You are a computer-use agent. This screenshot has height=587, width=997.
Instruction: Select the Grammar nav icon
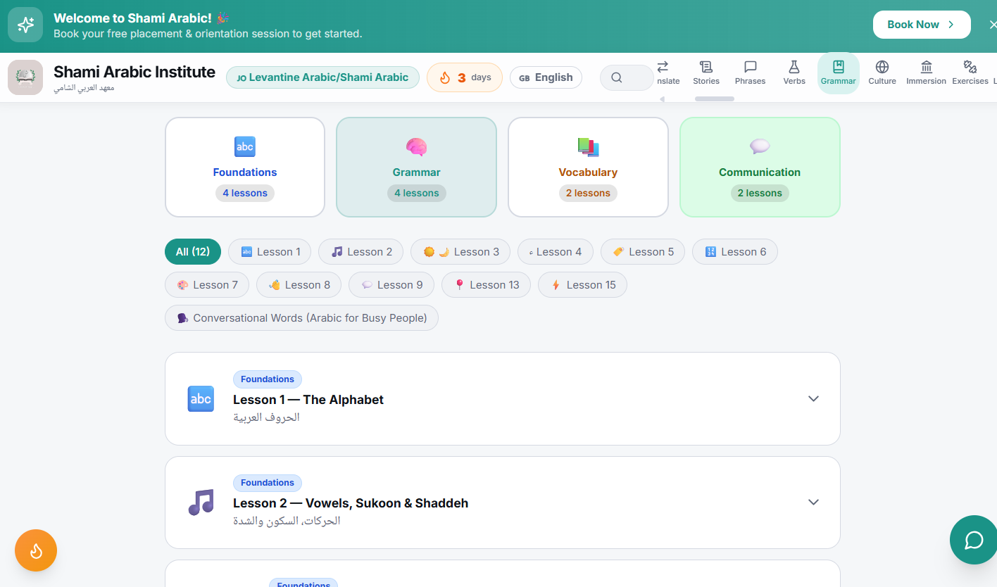[x=839, y=73]
